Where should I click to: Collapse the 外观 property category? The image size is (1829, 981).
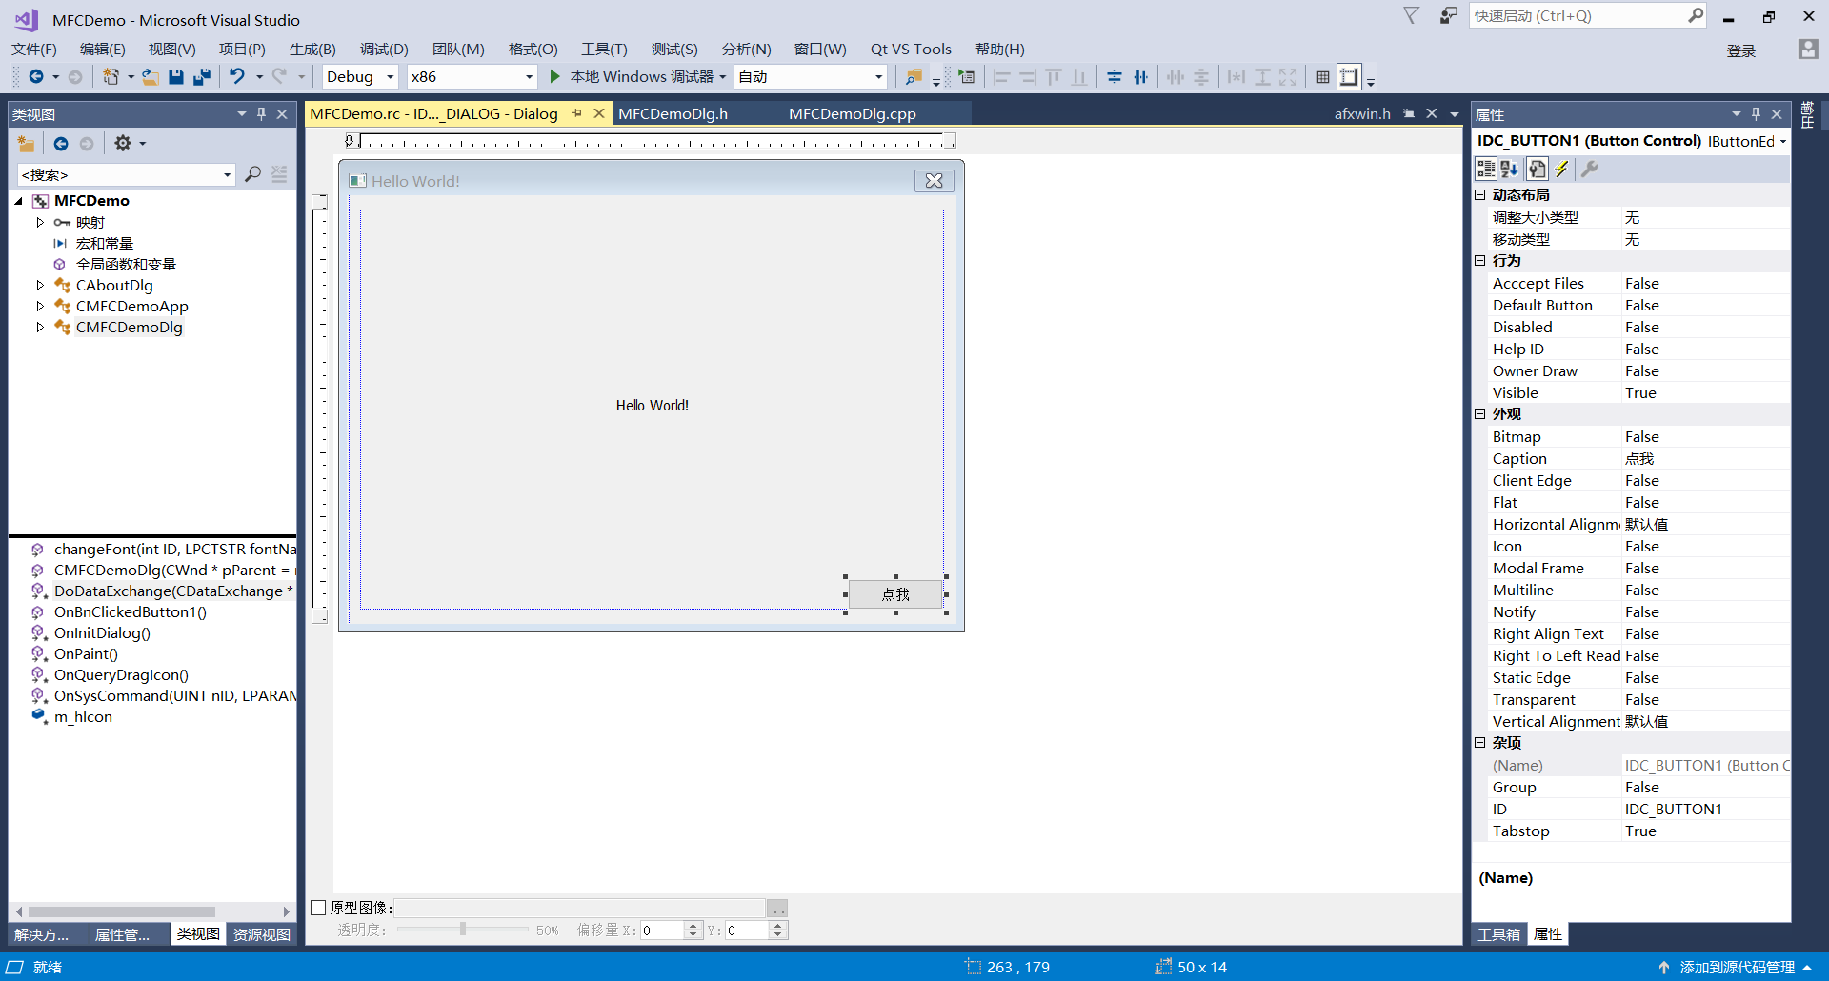pyautogui.click(x=1479, y=413)
